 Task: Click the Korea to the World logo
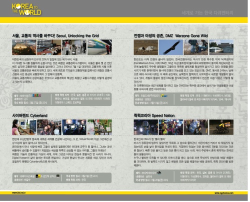point(26,9)
